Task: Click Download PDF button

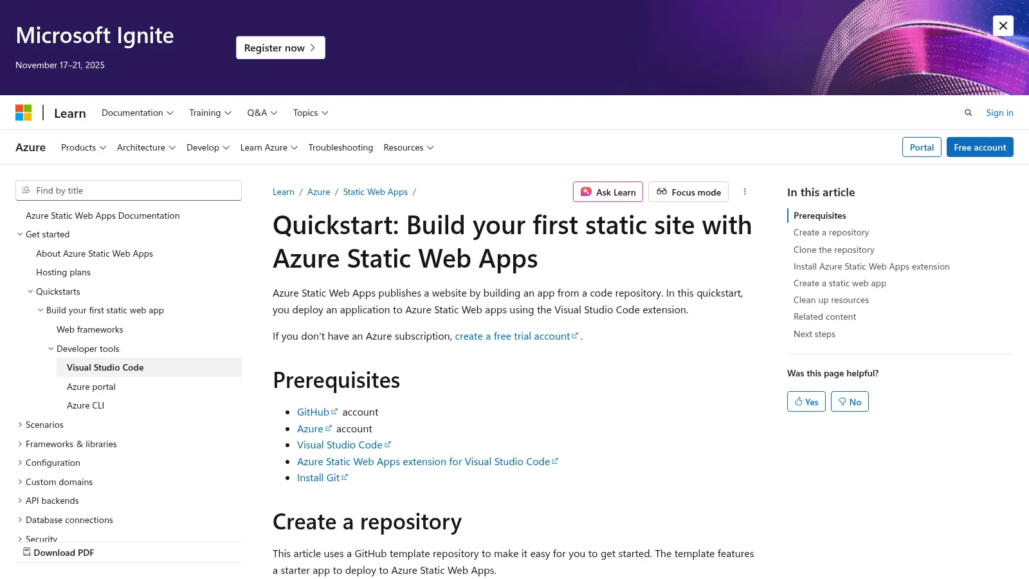Action: (x=59, y=553)
